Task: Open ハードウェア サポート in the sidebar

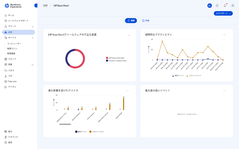Action: pos(18,21)
